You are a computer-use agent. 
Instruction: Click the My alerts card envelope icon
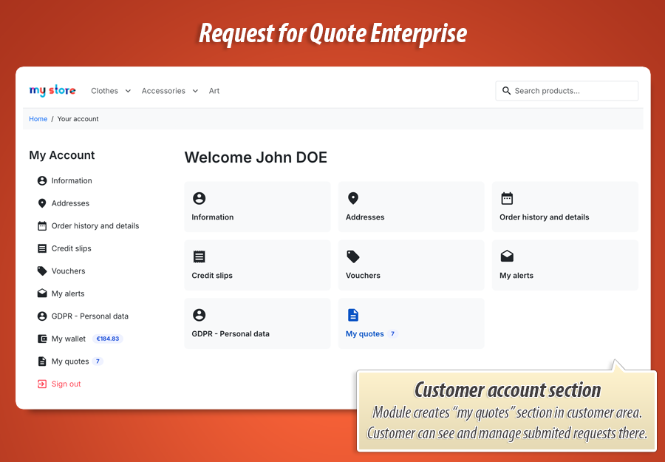pos(507,257)
